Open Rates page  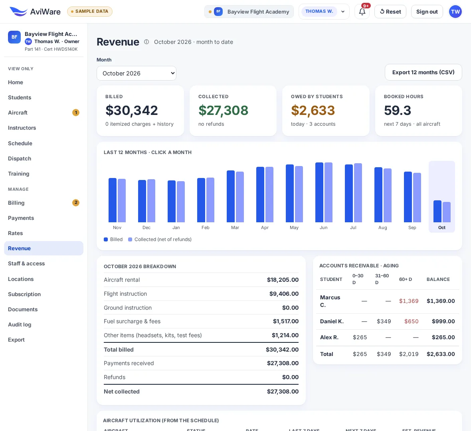pos(44,233)
